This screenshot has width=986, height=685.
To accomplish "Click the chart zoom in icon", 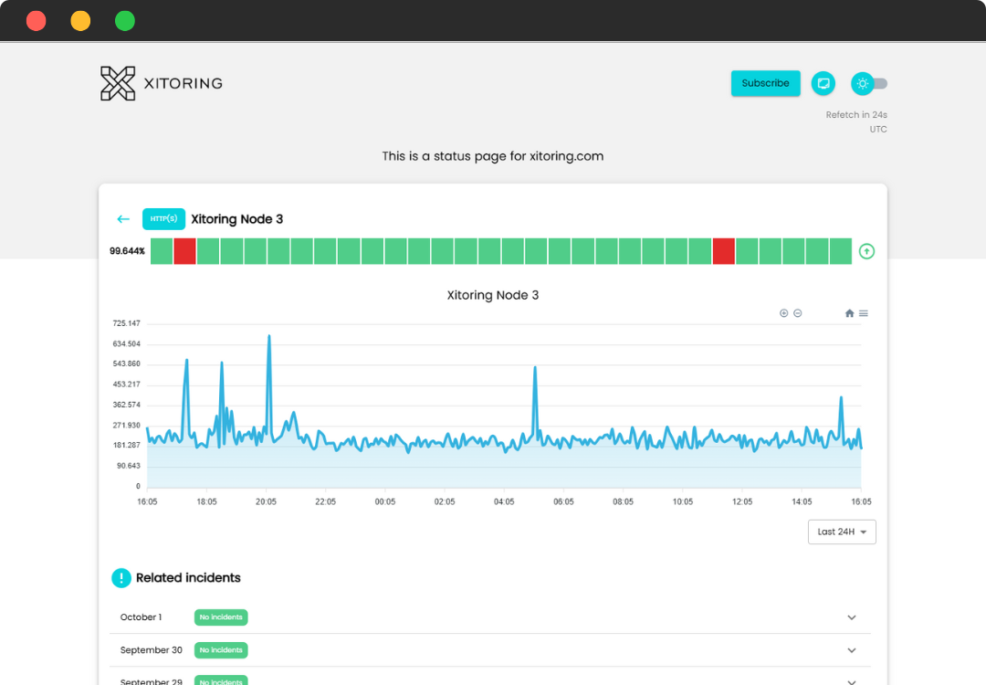I will (x=783, y=313).
